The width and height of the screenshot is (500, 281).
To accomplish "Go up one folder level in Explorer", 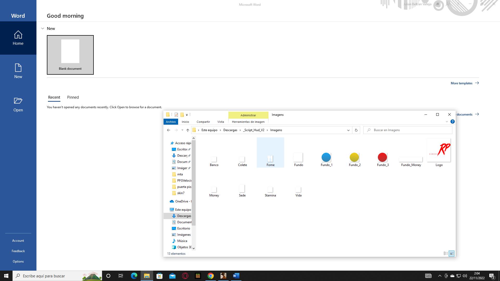I will point(187,130).
